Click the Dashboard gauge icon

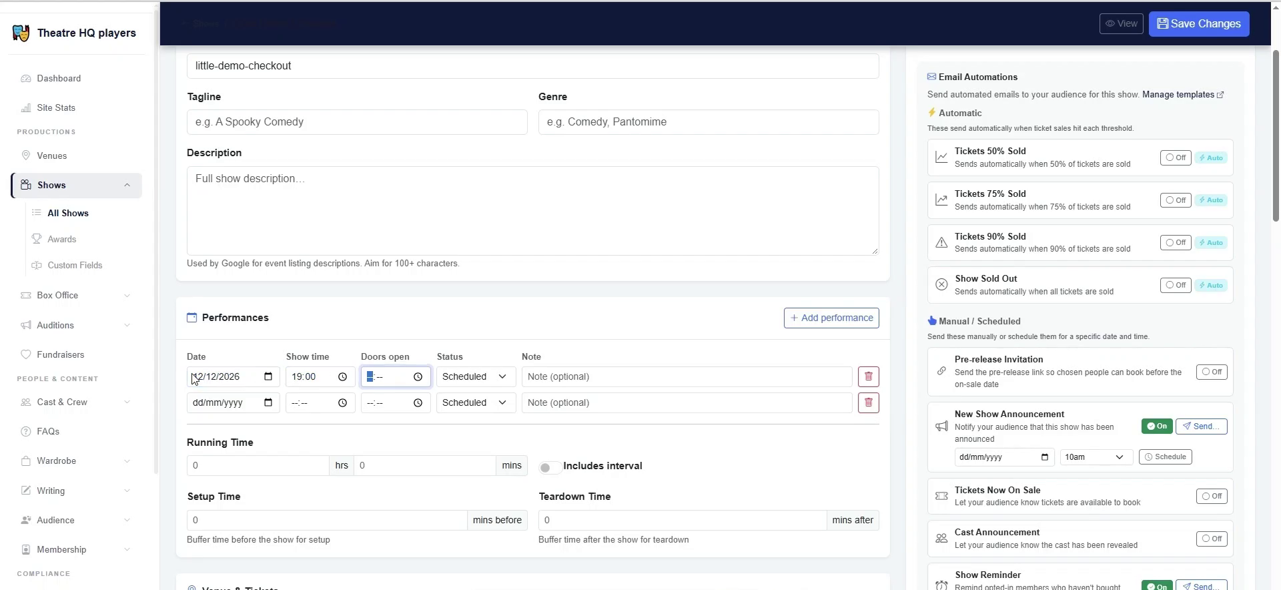(26, 78)
